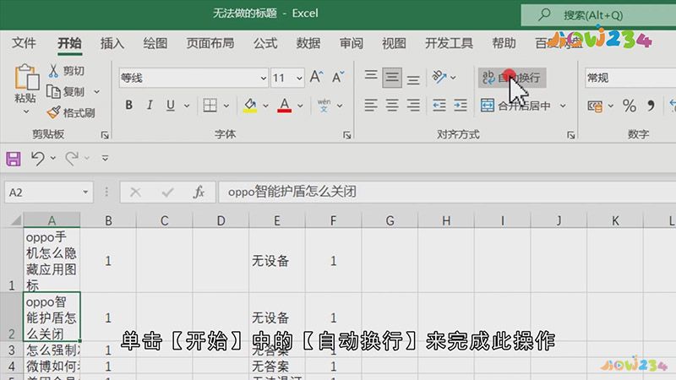Screen dimensions: 676x380
Task: Expand fill color palette arrow
Action: click(x=265, y=106)
